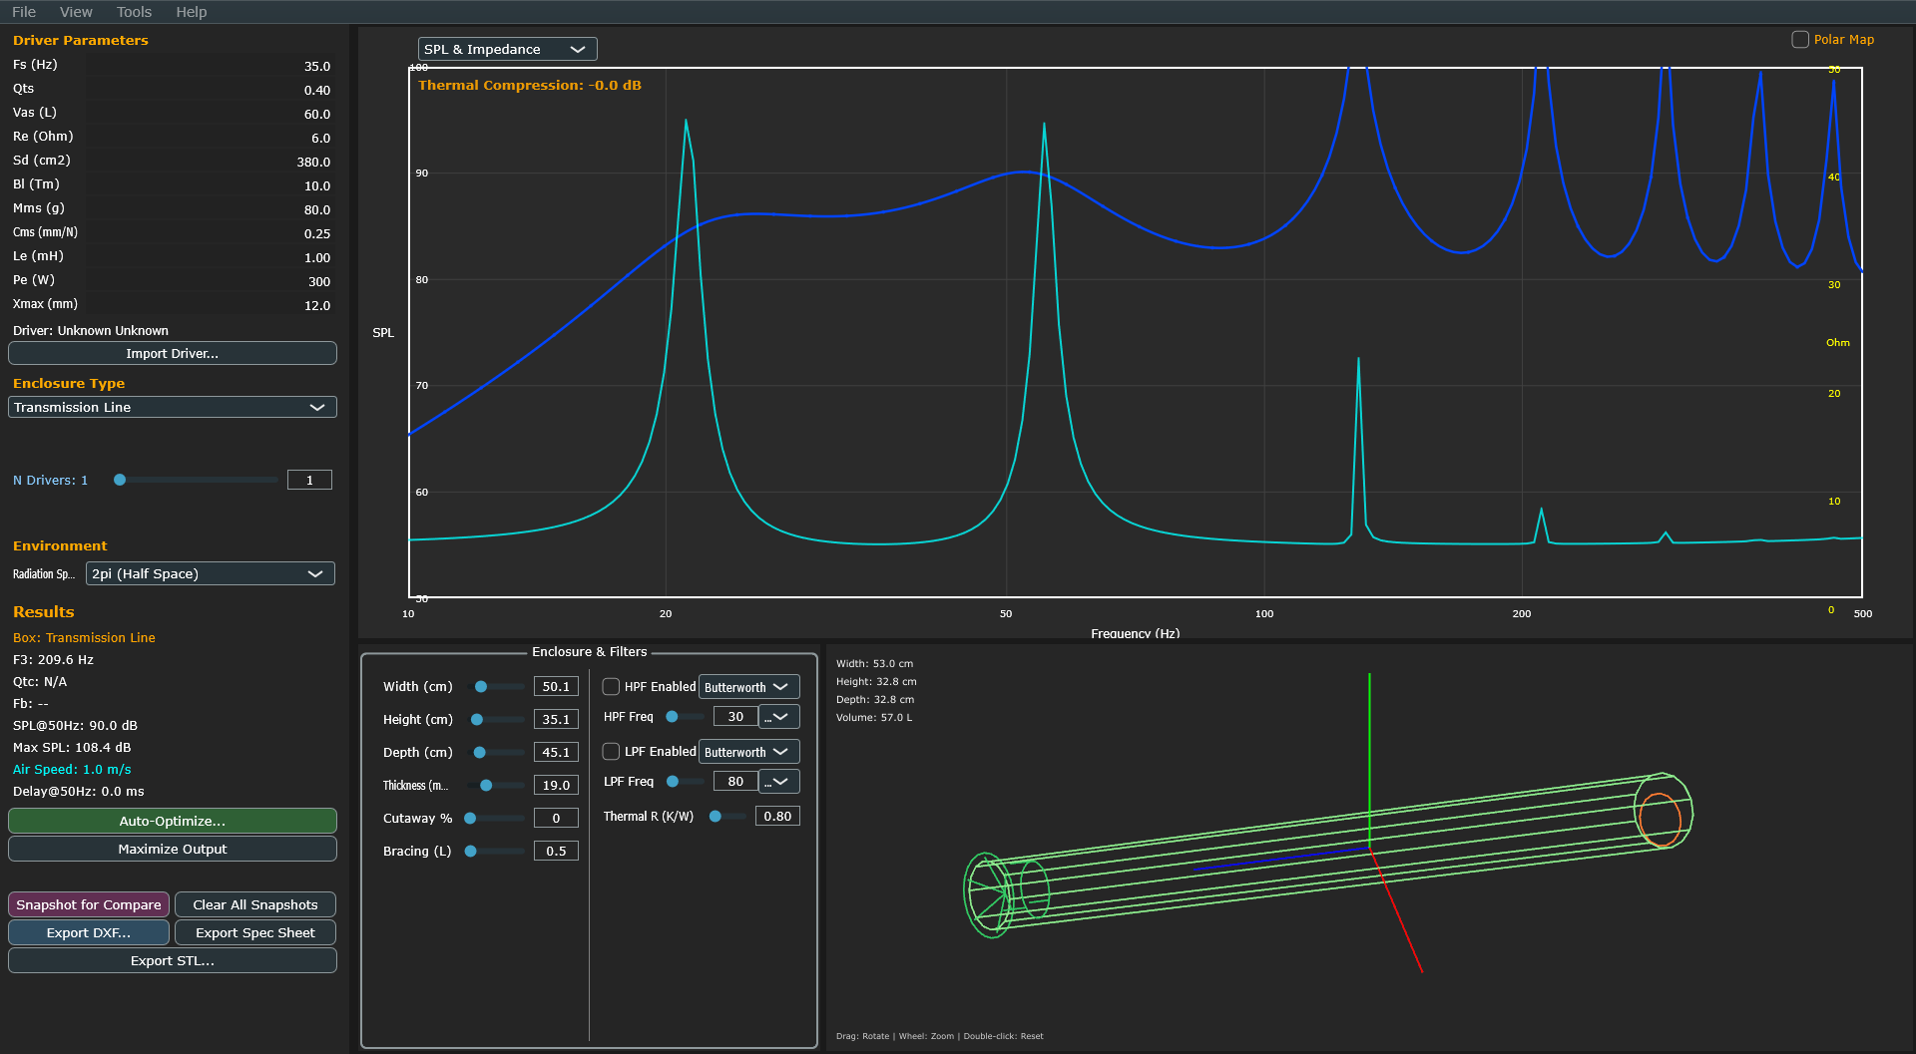Open the SPL & Impedance graph dropdown
Viewport: 1916px width, 1054px height.
(507, 50)
